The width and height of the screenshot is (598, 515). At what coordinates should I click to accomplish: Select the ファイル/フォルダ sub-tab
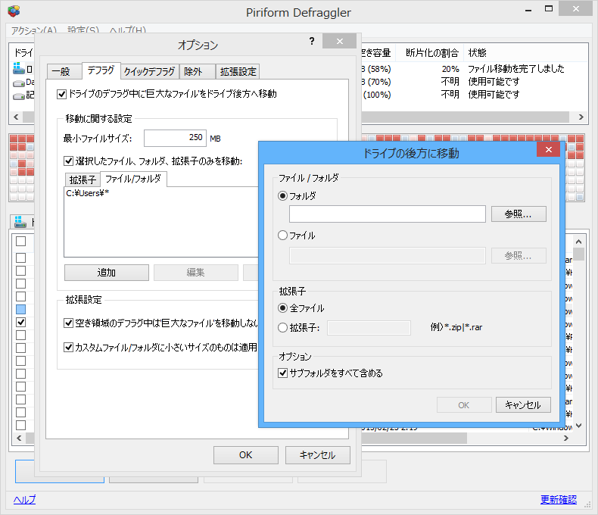tap(133, 179)
